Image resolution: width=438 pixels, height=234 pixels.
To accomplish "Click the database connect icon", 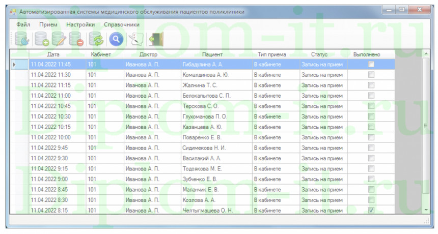I will 22,39.
